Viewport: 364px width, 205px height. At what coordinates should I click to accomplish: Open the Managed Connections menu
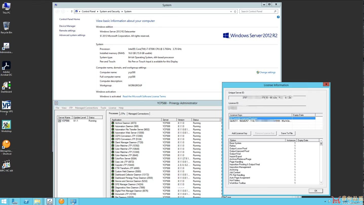(86, 108)
